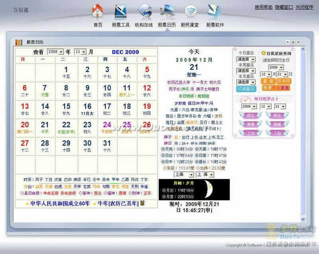The height and width of the screenshot is (254, 319).
Task: Open the view year 2009 dropdown
Action: [x=55, y=52]
